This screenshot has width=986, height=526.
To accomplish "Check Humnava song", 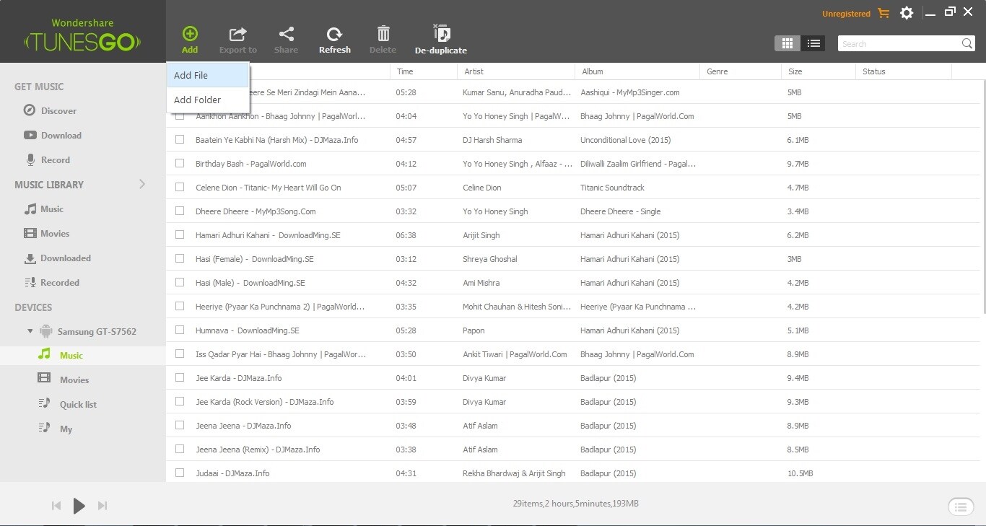I will (180, 330).
